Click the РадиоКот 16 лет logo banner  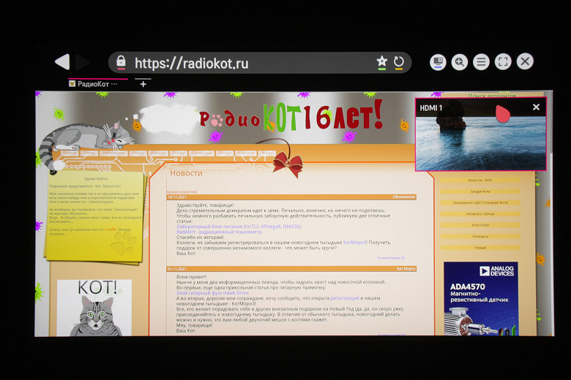coord(291,118)
